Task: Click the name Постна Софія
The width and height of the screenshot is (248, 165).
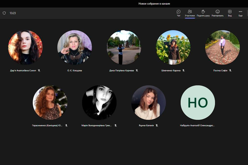Action: 220,70
